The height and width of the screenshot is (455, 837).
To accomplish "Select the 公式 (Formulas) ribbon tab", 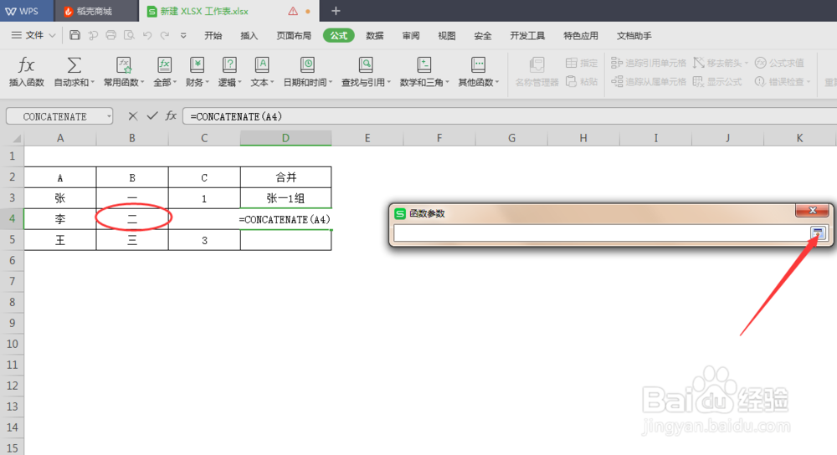I will [338, 36].
